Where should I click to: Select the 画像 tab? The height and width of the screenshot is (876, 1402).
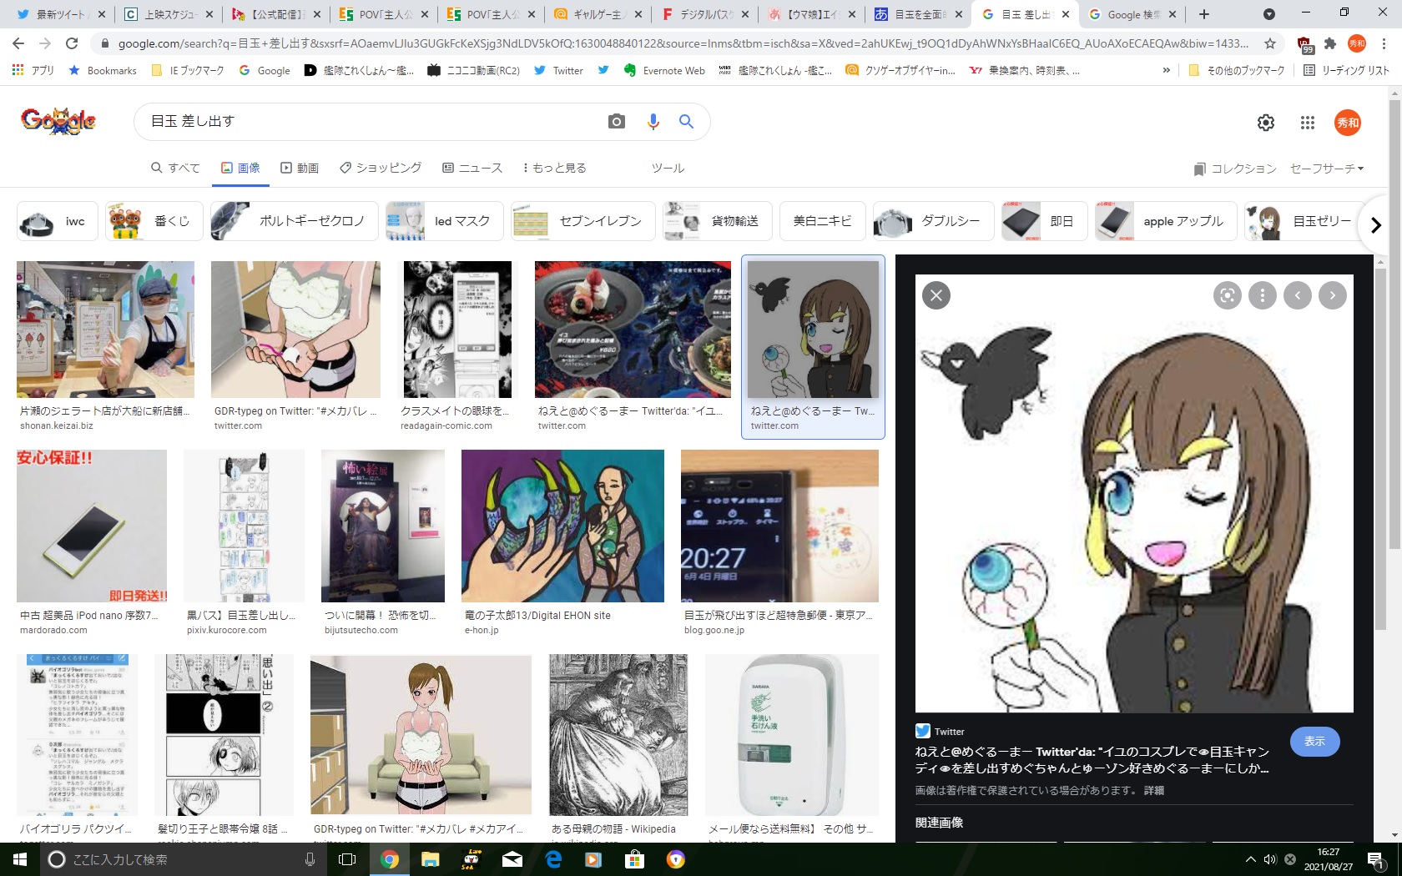(x=240, y=168)
